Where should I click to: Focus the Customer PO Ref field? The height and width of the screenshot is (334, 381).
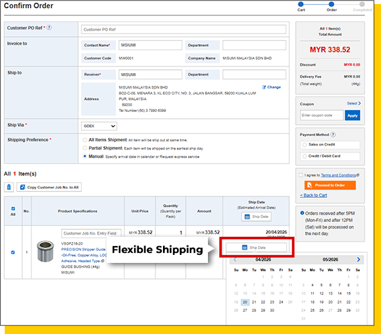184,30
